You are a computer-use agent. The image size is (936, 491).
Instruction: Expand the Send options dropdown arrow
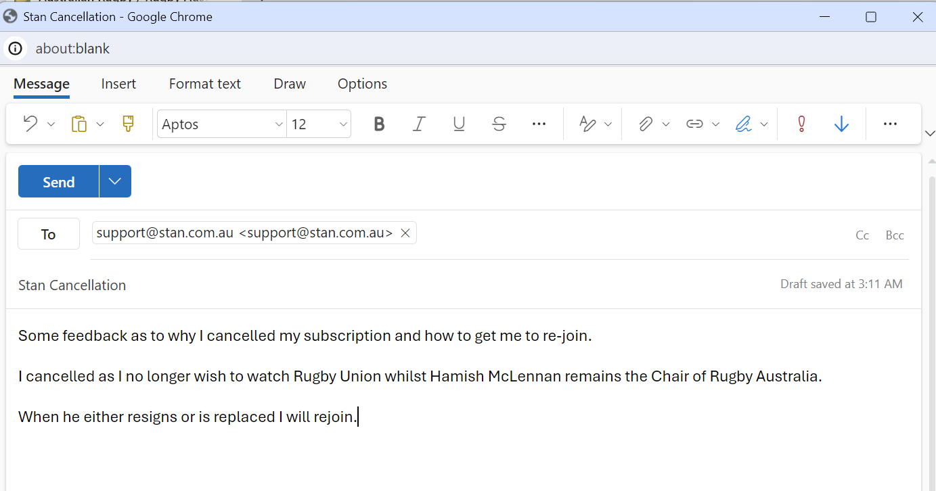tap(115, 181)
